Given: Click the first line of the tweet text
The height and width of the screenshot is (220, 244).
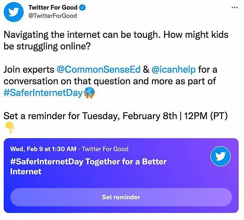Looking at the screenshot, I should pyautogui.click(x=82, y=35).
